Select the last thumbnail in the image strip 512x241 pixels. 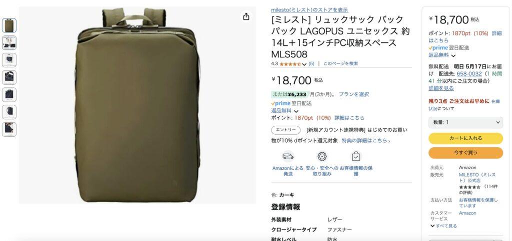click(9, 129)
